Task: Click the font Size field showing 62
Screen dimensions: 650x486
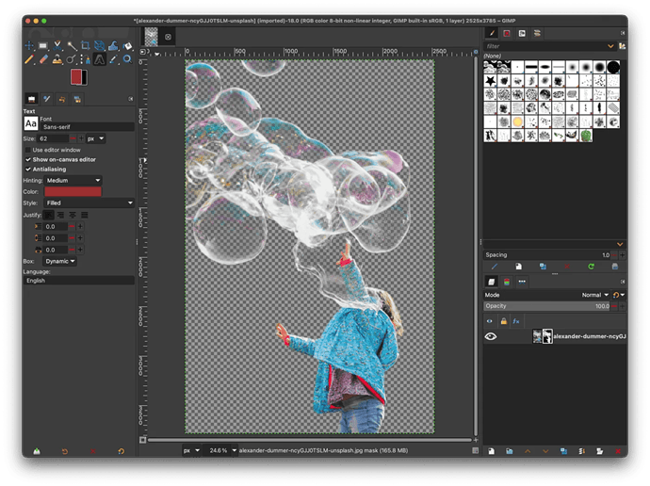Action: 53,138
